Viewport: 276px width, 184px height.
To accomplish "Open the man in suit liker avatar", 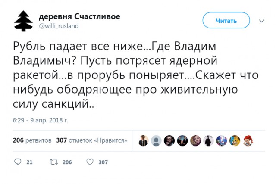I will pos(143,140).
